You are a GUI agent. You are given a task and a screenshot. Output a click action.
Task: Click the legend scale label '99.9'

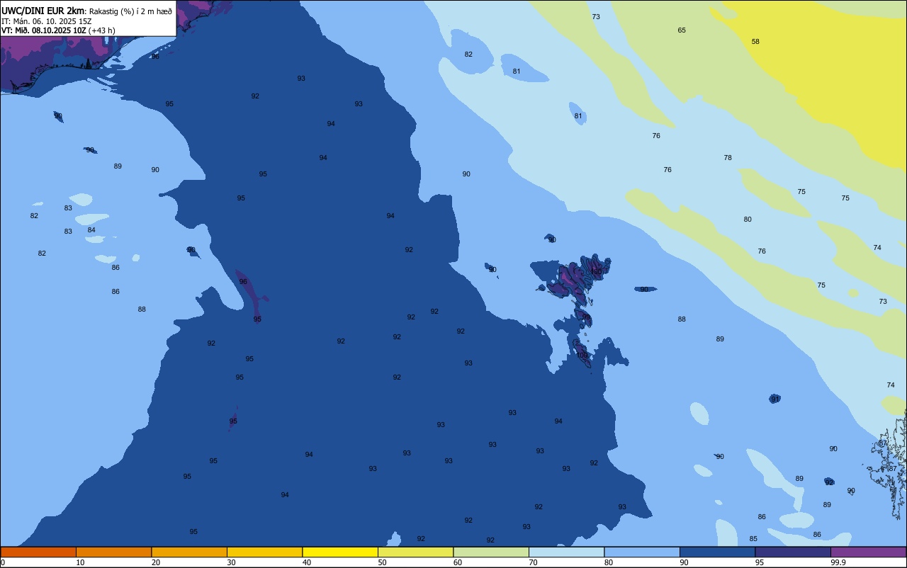(838, 562)
